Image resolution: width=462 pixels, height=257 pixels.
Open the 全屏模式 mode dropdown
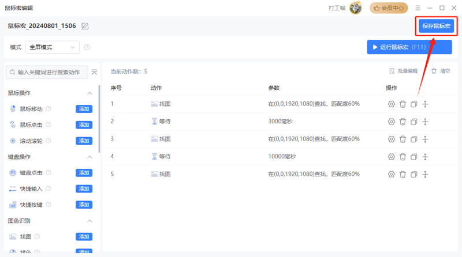[x=53, y=47]
